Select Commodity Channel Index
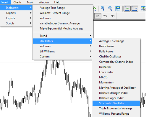Viewport: 149px width, 117px height. click(116, 62)
